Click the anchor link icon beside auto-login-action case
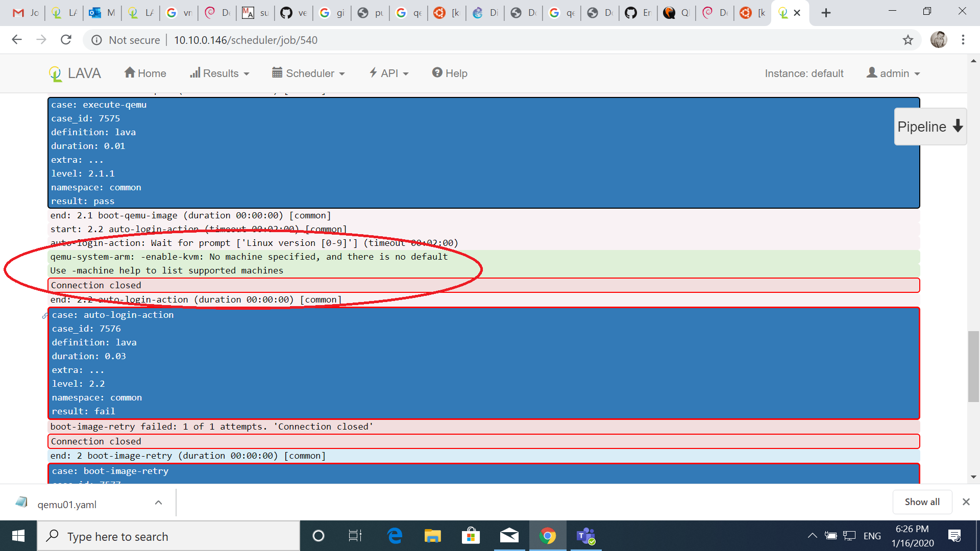980x551 pixels. point(45,316)
